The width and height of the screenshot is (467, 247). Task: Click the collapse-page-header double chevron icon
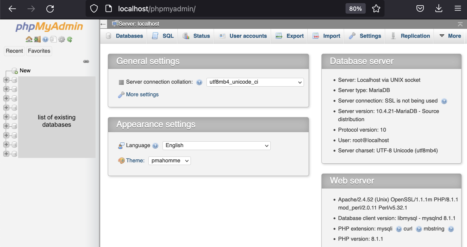460,24
